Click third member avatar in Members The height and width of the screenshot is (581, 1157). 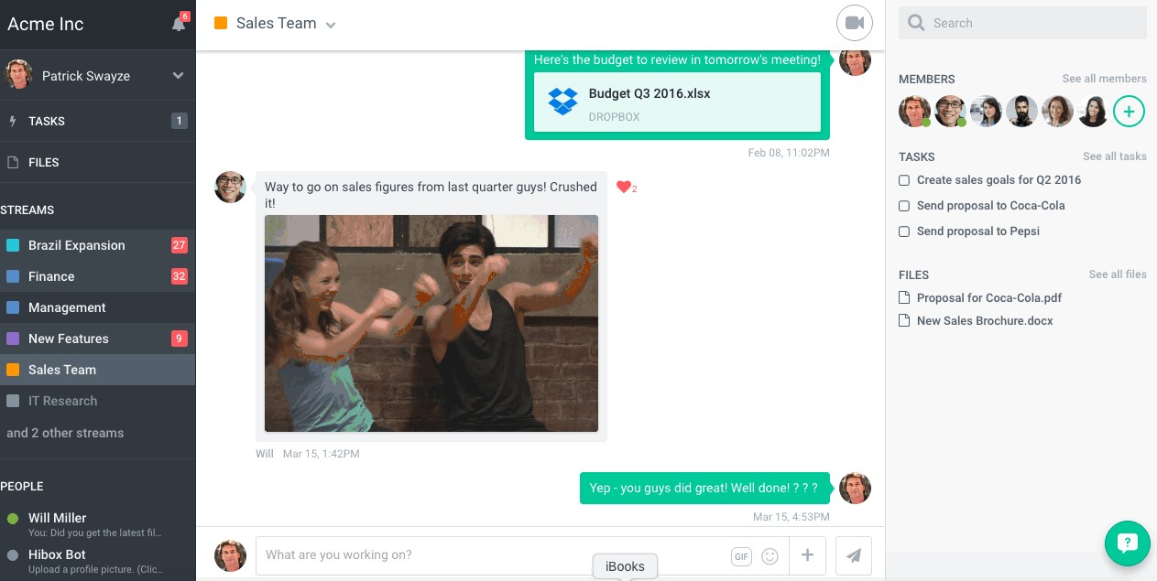986,112
